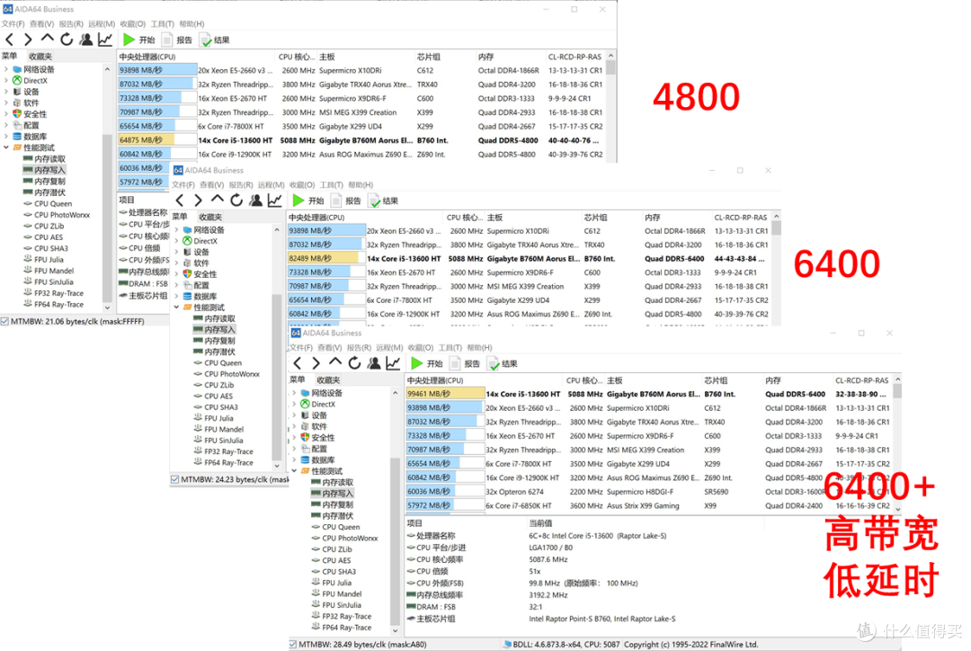Refresh the front AIDA64 window

pos(355,363)
